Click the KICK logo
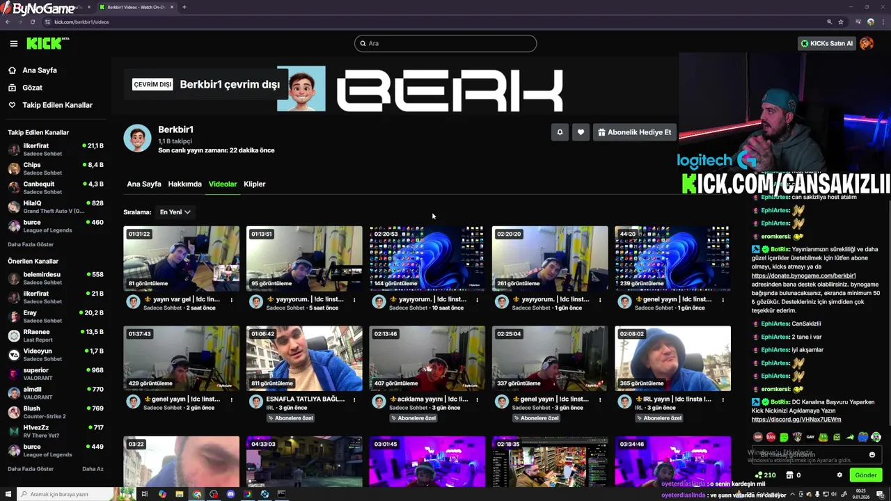This screenshot has width=891, height=501. [x=47, y=43]
